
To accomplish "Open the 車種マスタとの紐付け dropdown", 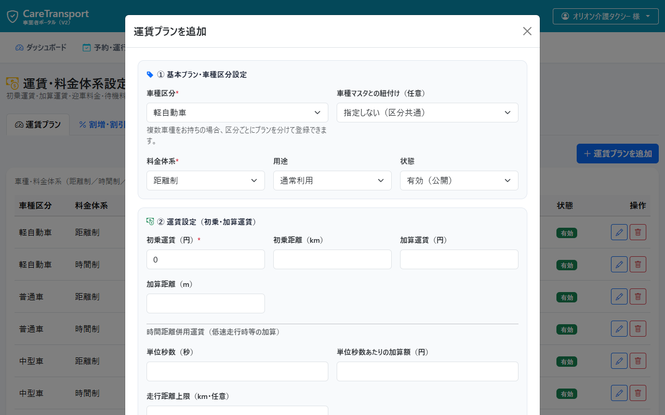I will tap(428, 113).
